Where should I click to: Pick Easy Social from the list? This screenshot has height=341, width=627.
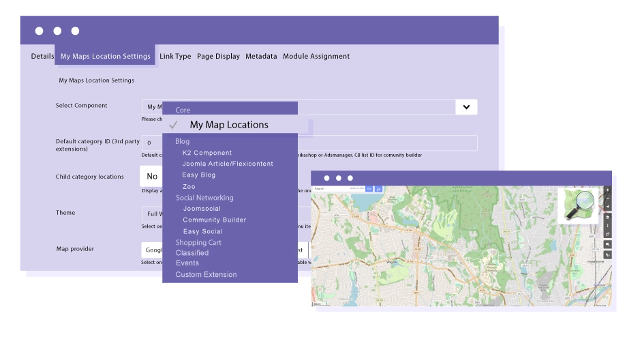[x=202, y=231]
